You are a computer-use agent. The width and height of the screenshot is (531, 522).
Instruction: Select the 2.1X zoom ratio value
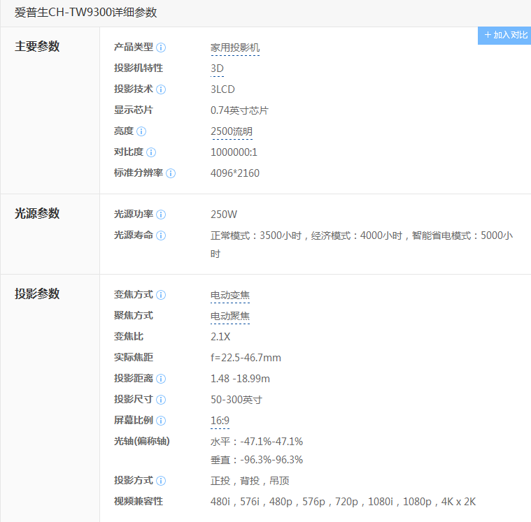(220, 337)
